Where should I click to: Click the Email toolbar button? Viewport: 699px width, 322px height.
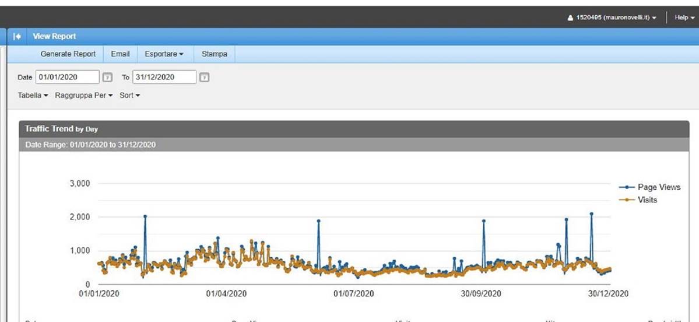pyautogui.click(x=120, y=54)
